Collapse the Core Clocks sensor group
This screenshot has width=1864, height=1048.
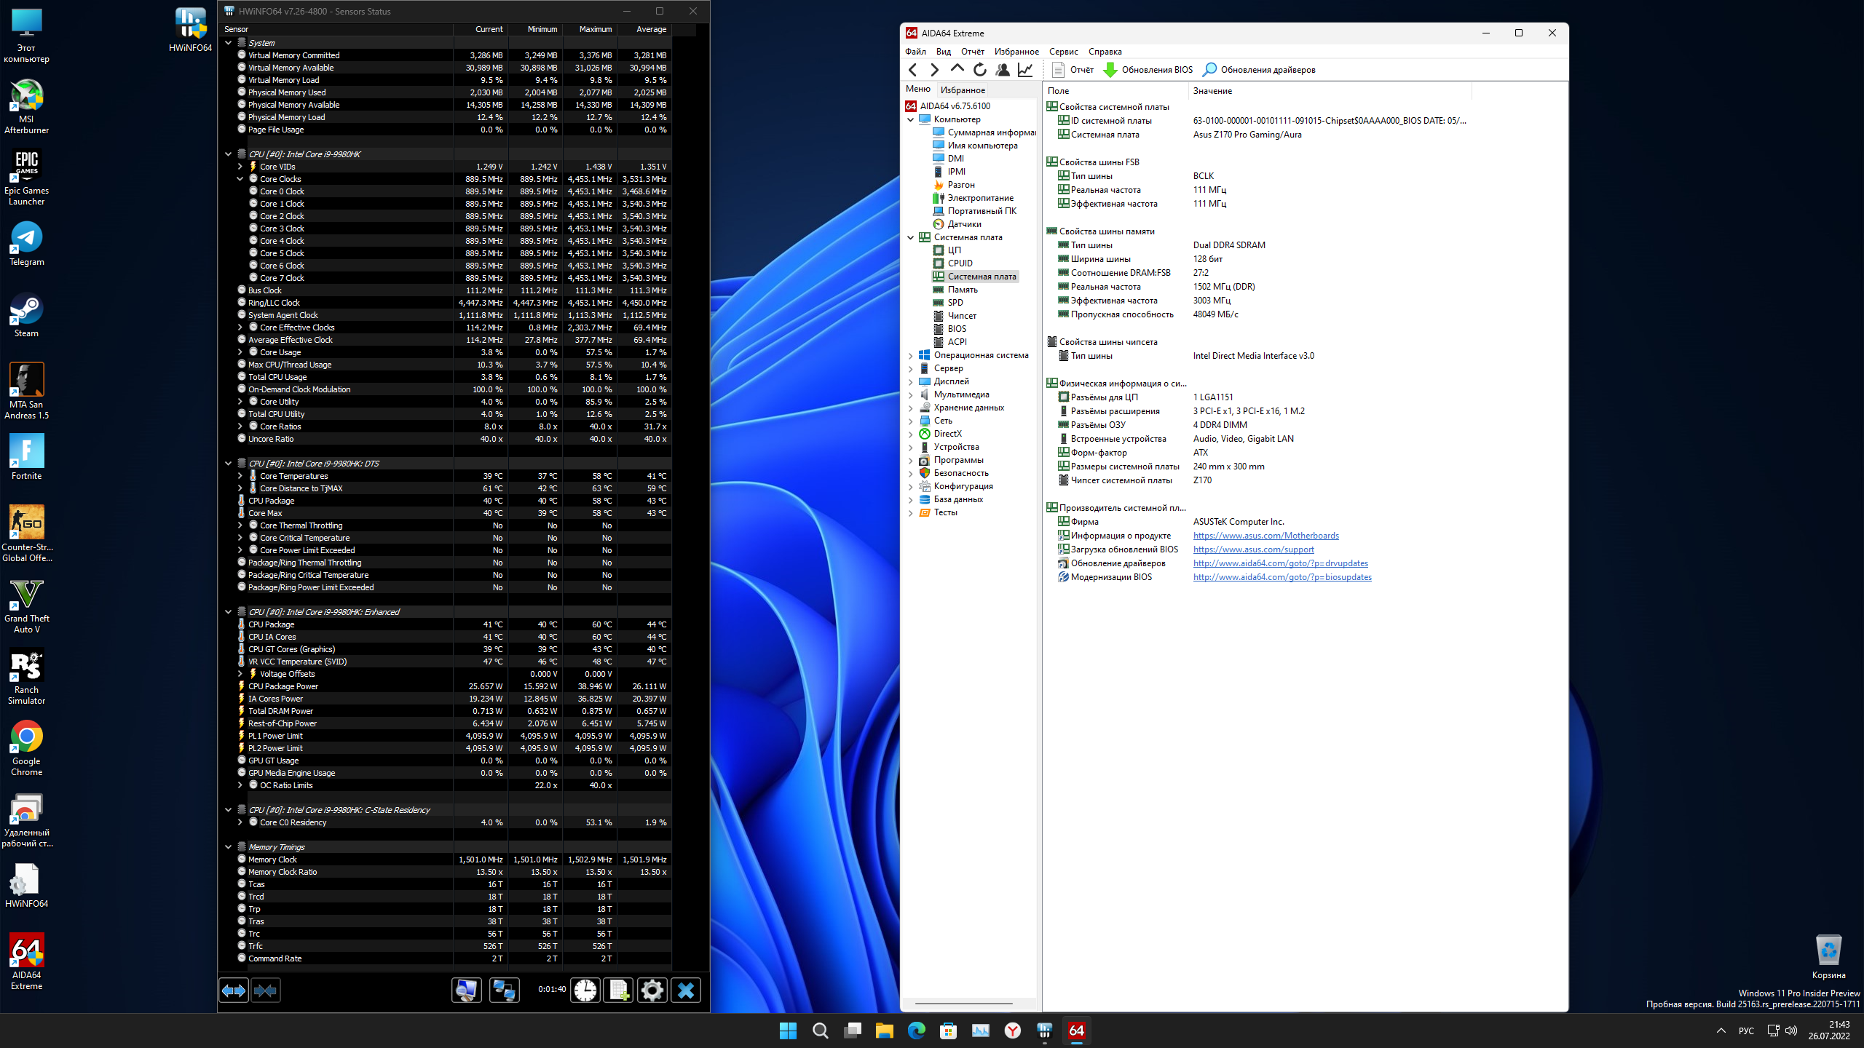click(240, 179)
